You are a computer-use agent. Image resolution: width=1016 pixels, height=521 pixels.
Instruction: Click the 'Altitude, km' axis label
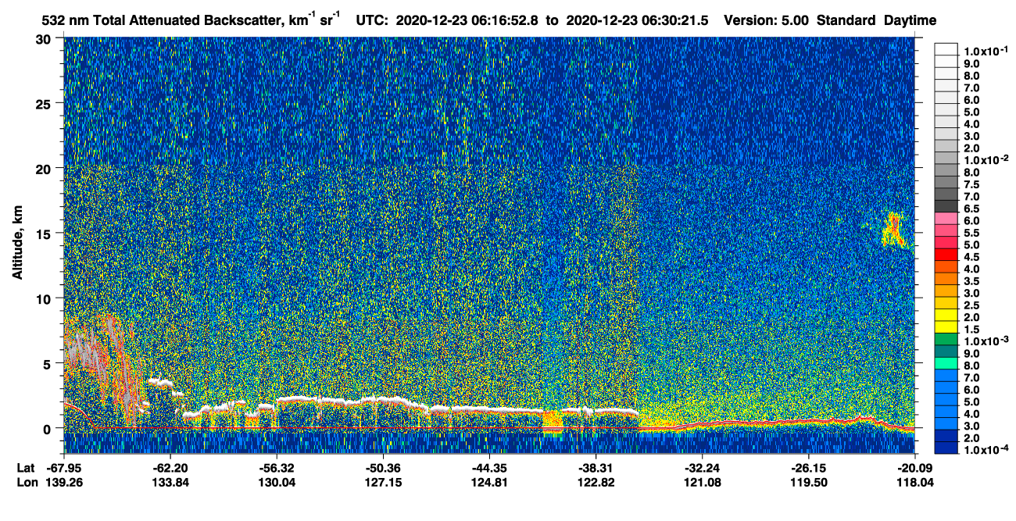tap(18, 244)
